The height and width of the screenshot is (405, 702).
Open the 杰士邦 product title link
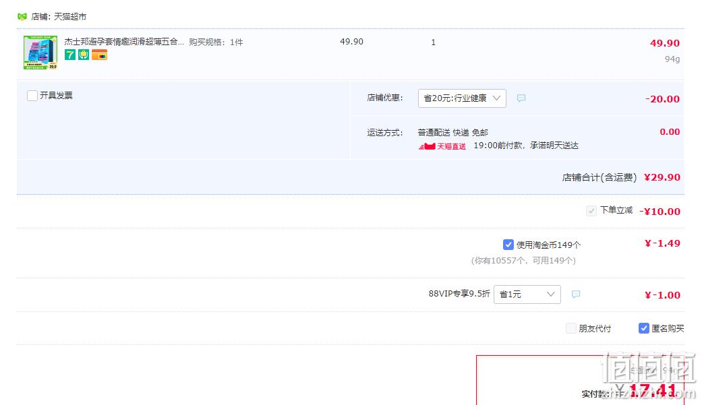click(x=124, y=42)
